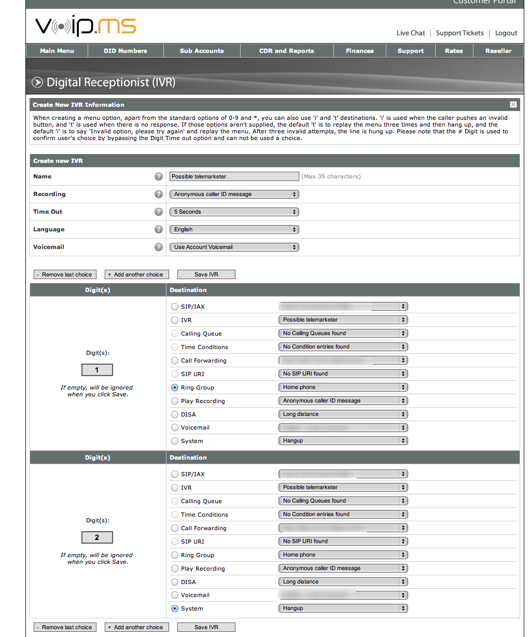Click the help icon next to Voicemail
530x637 pixels.
click(159, 247)
